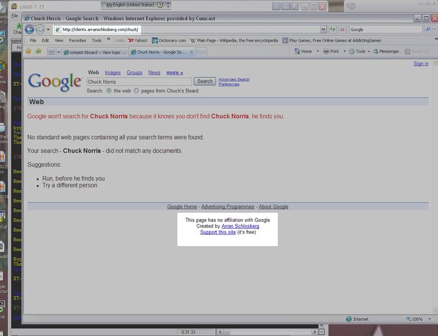Screen dimensions: 438x336
Task: Open the Dictionary.com links bar shortcut
Action: point(169,40)
